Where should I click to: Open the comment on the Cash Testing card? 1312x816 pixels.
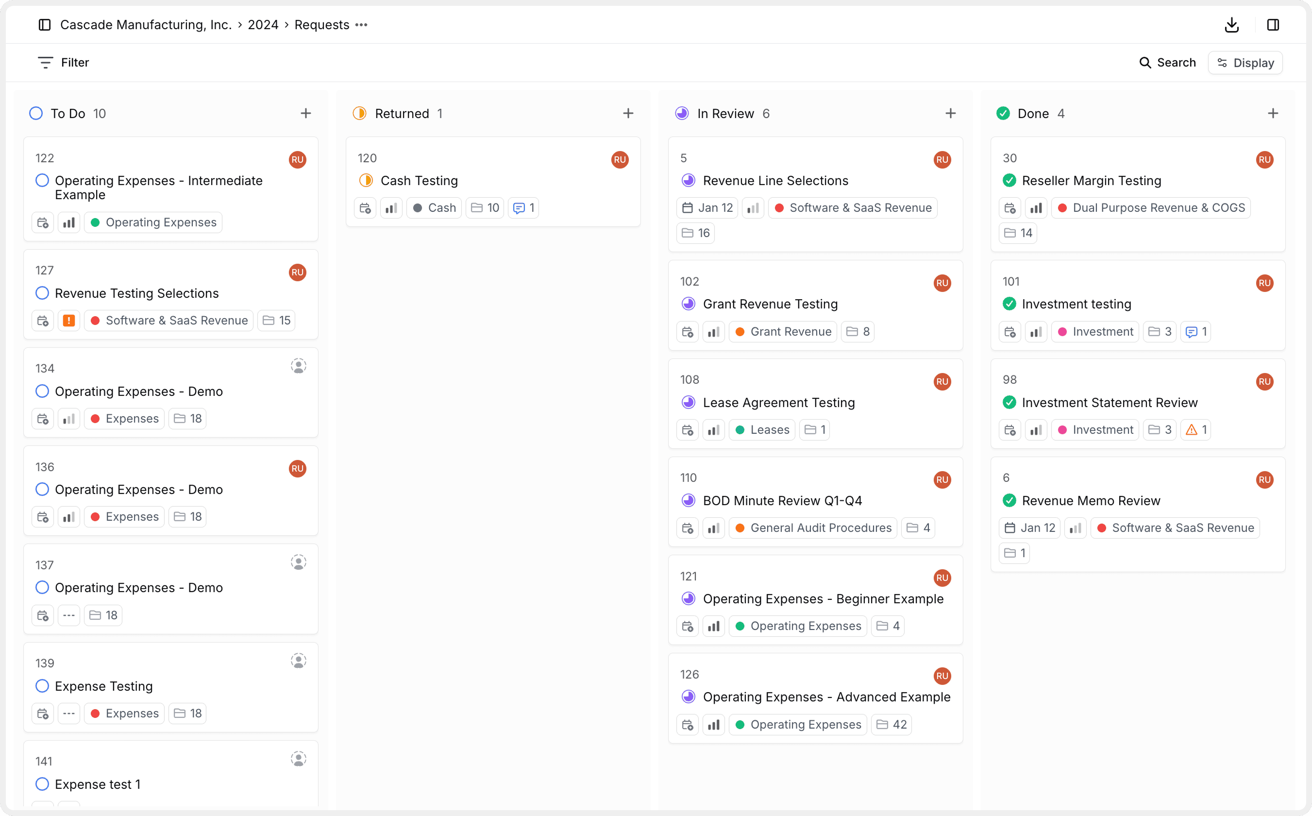[523, 208]
